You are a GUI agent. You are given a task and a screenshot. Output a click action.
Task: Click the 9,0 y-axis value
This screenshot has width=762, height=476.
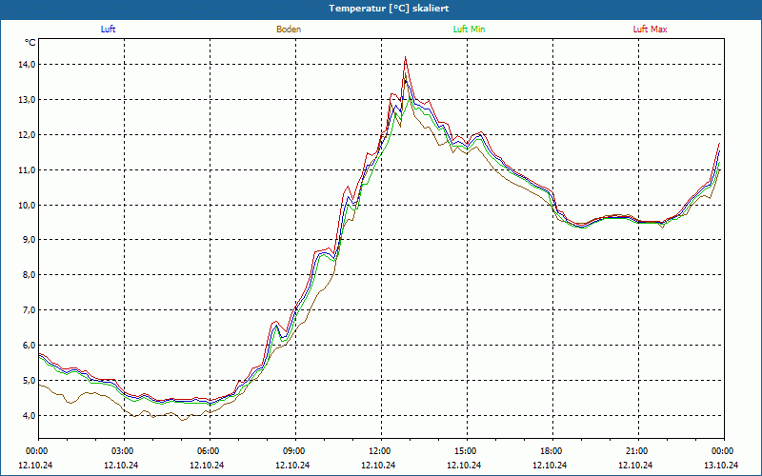click(x=29, y=240)
